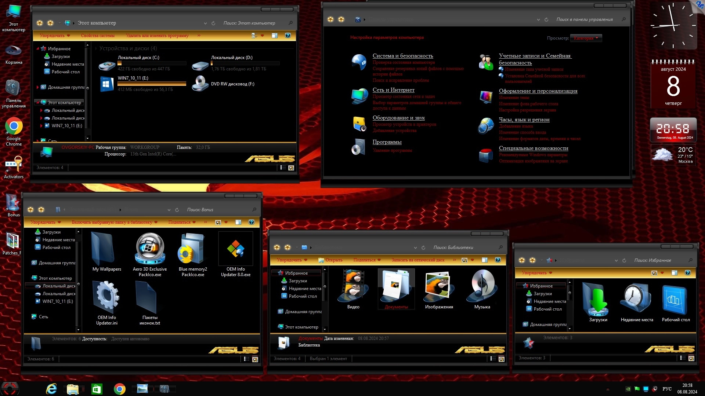
Task: Click Свойства системы in the toolbar
Action: click(x=98, y=36)
